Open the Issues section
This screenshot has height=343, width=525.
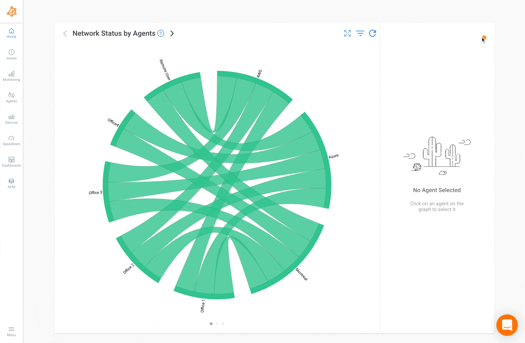pos(11,54)
